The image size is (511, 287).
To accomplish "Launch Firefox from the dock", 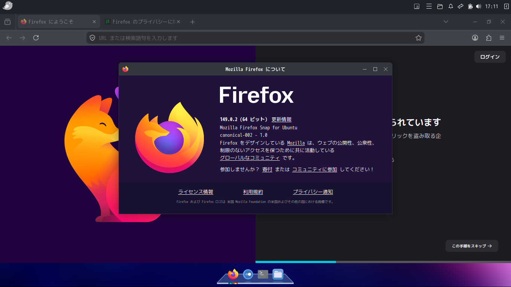I will (x=233, y=274).
